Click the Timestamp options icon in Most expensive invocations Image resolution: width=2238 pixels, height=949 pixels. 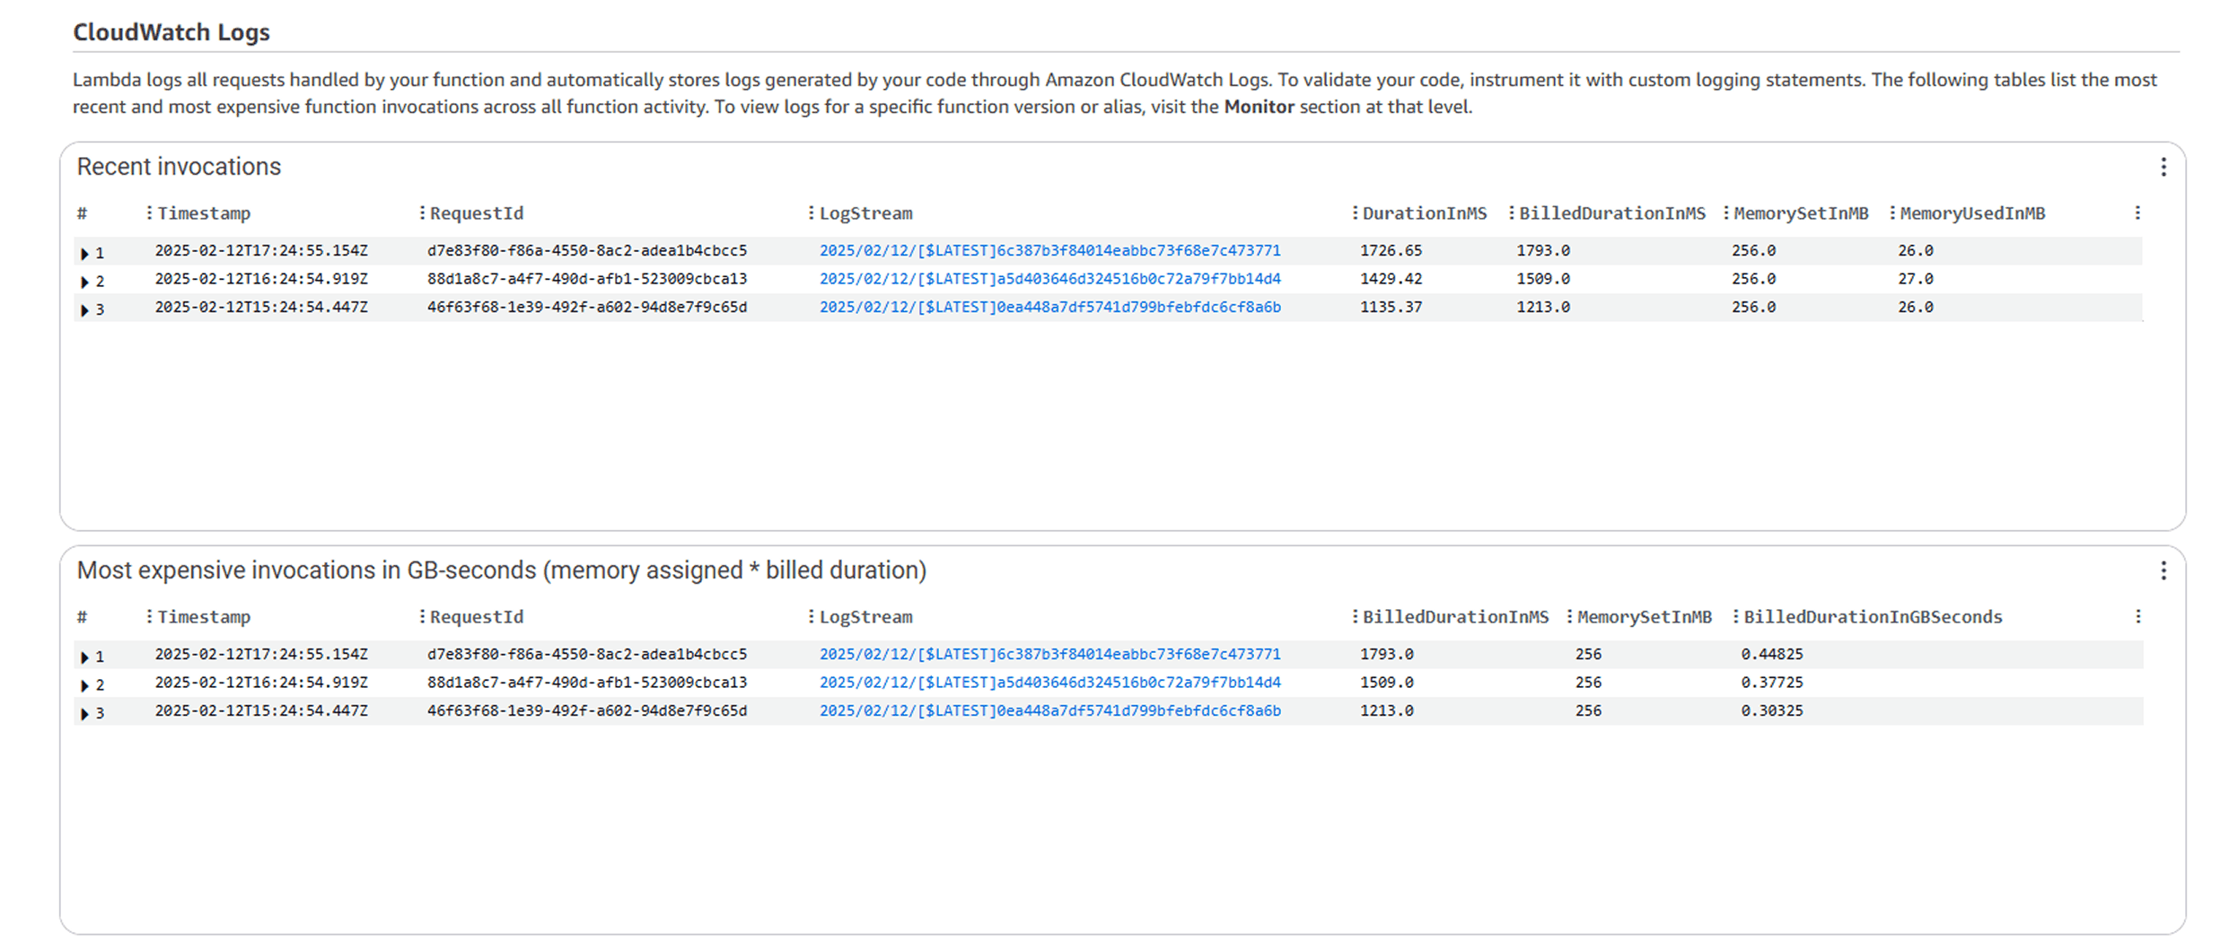[x=148, y=616]
